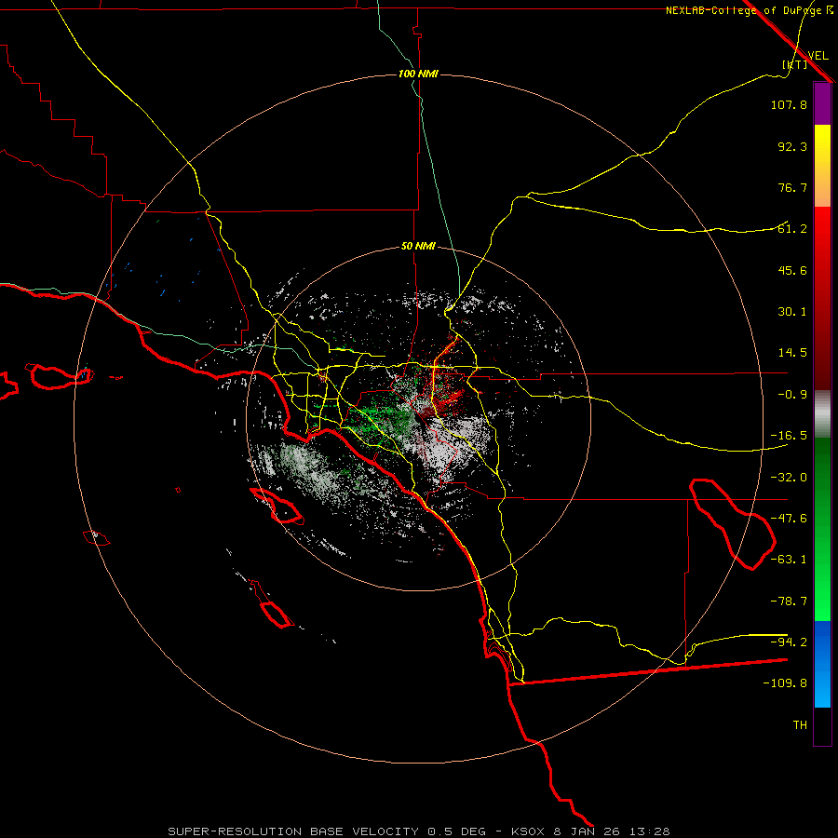Screen dimensions: 838x838
Task: Select the 92.3 scale value
Action: click(x=792, y=146)
